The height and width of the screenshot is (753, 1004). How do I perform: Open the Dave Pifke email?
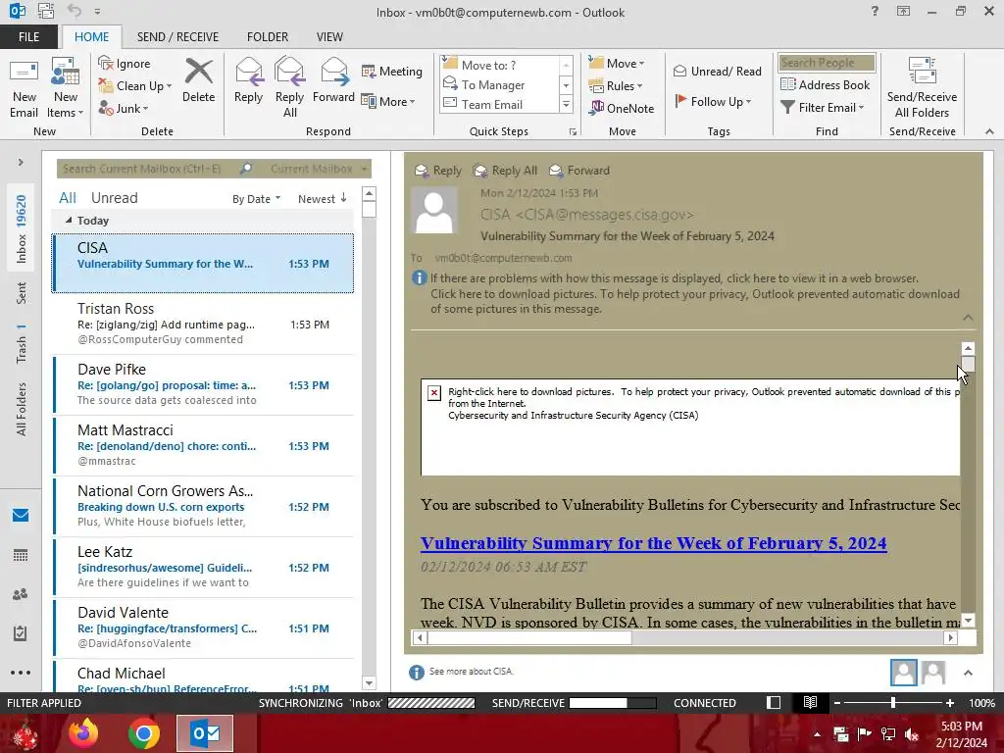[202, 384]
